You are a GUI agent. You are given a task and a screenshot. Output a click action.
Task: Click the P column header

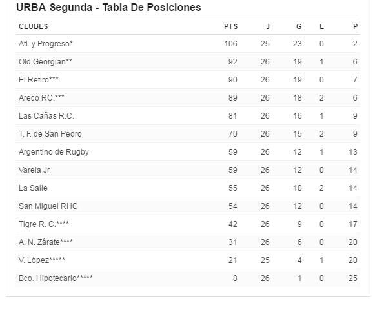(x=356, y=26)
